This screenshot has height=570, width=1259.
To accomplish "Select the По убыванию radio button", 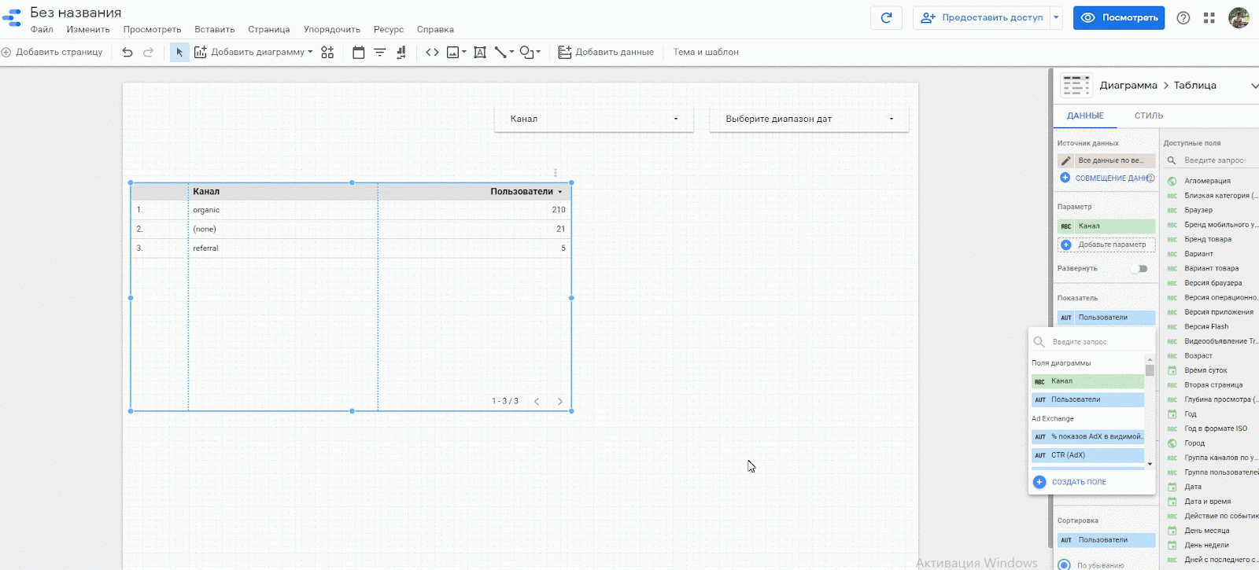I will pos(1065,564).
